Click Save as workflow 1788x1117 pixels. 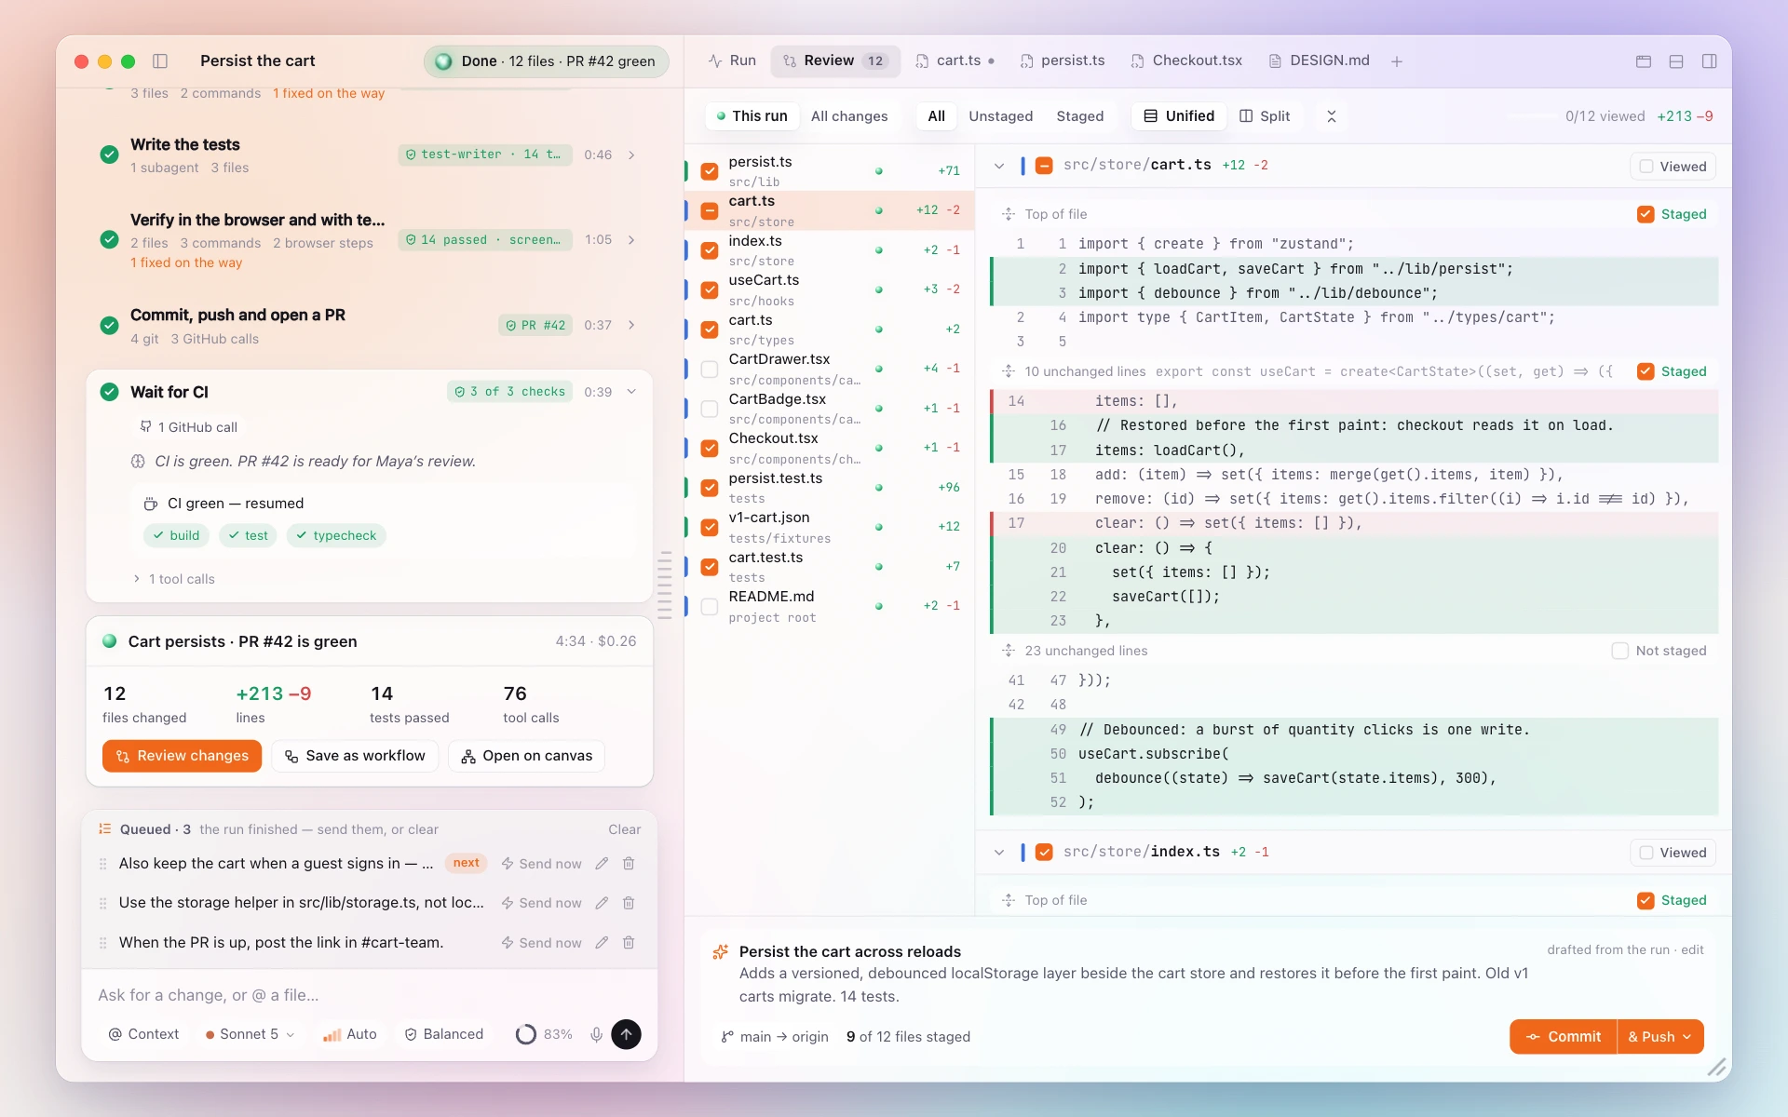[355, 756]
